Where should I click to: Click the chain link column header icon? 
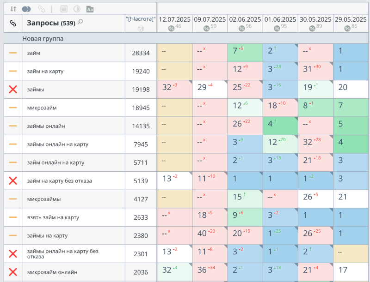[x=13, y=23]
